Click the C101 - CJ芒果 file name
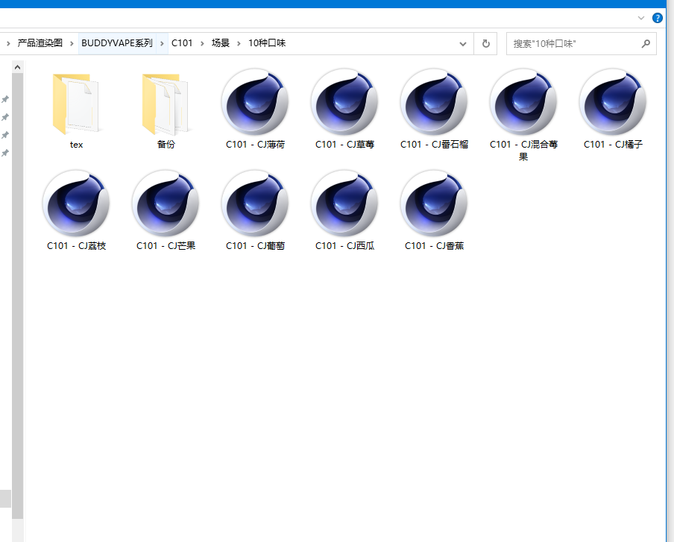Screen dimensions: 674x542 tap(166, 246)
